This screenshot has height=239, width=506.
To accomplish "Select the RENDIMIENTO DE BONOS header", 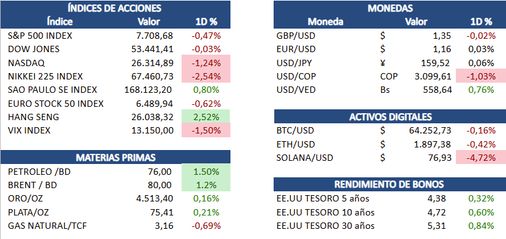I will pos(390,184).
